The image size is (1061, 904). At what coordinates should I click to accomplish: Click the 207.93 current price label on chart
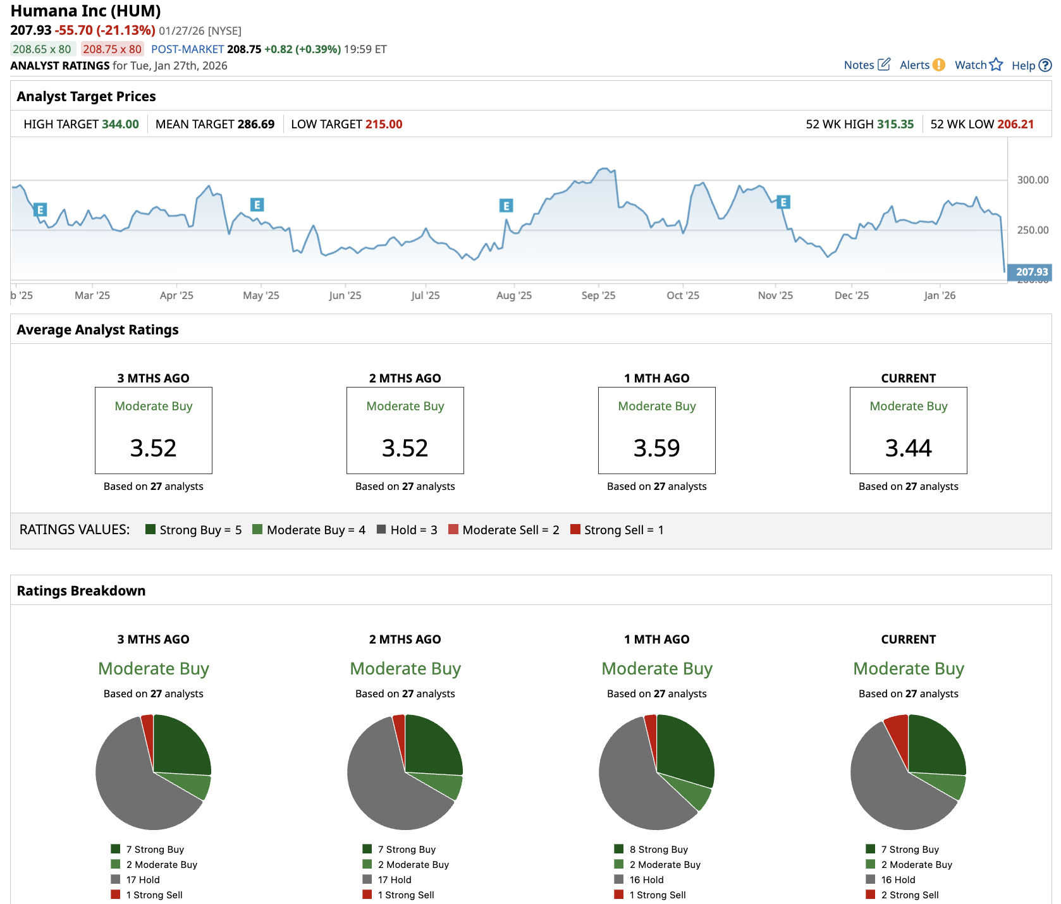coord(1030,272)
